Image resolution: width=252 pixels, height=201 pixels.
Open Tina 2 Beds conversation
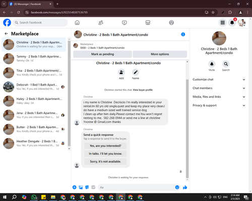click(34, 73)
